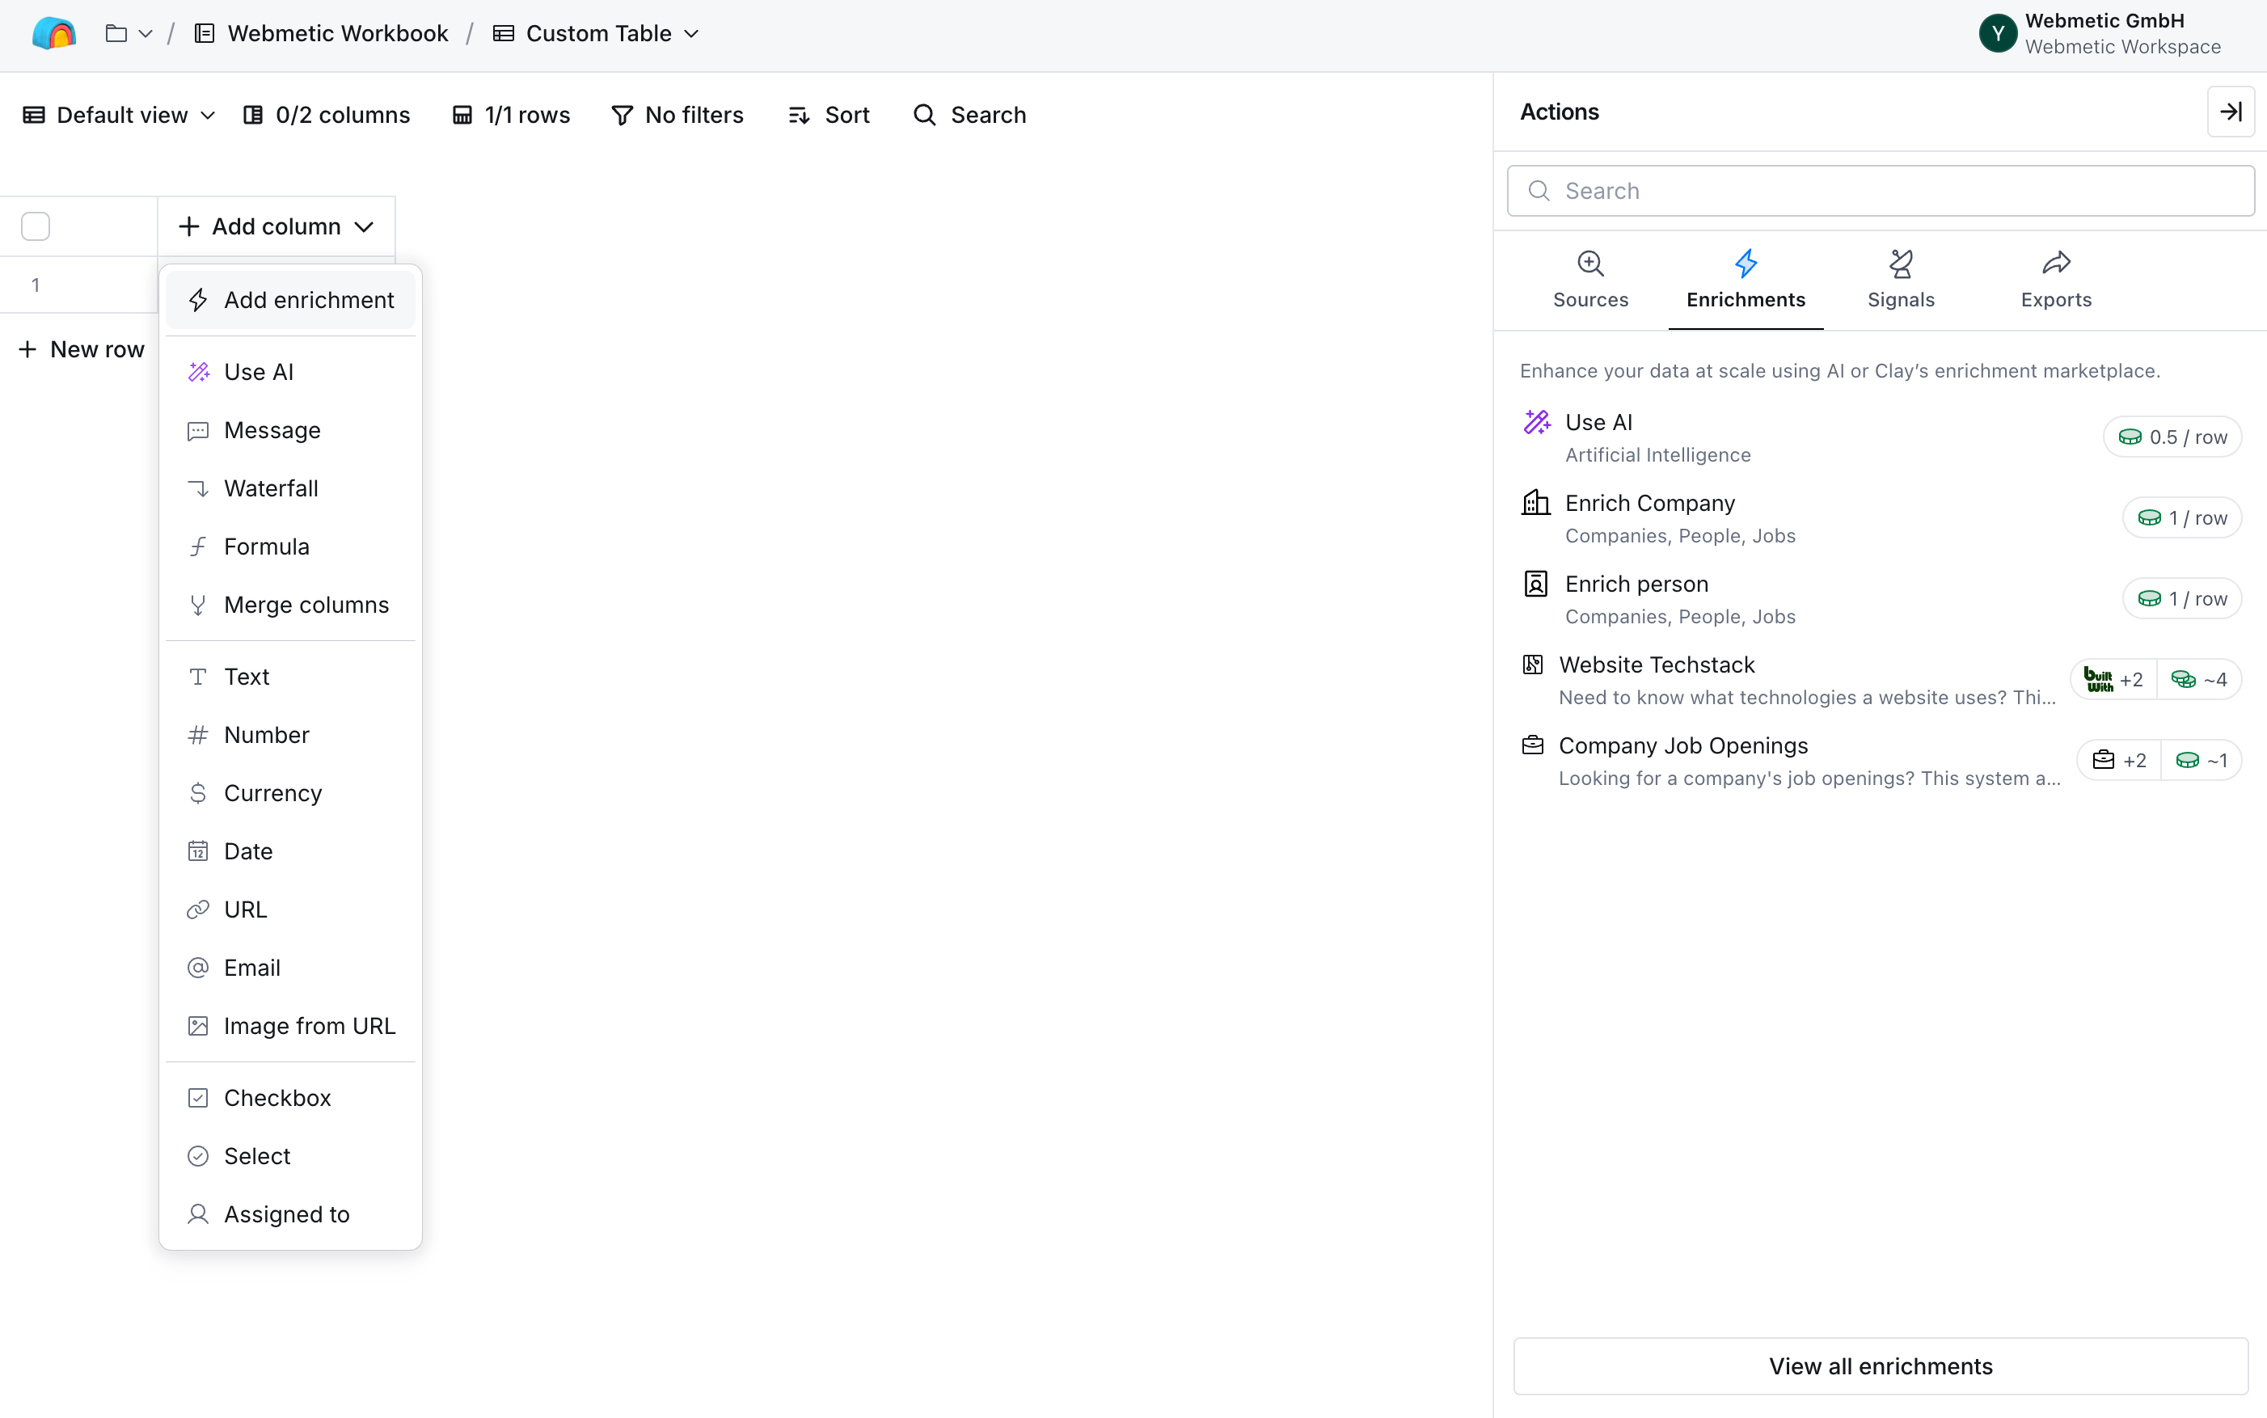Click the Enrich person 1 / row badge

coord(2181,599)
